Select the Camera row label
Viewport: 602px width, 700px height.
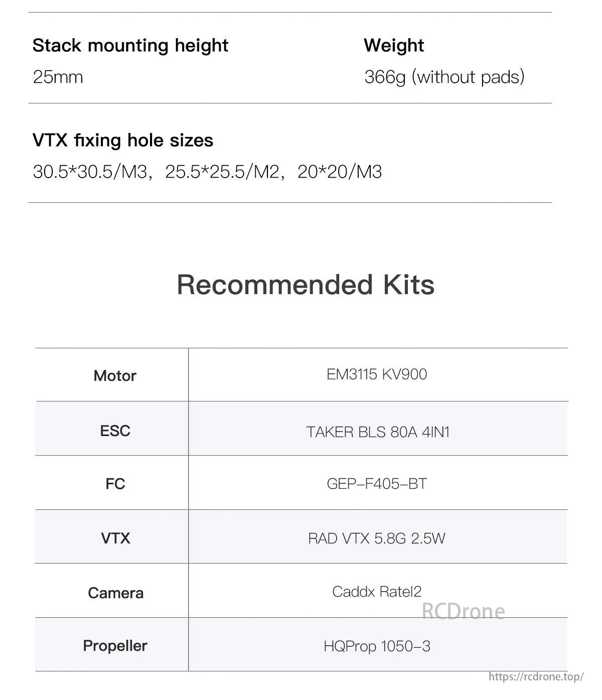(115, 593)
